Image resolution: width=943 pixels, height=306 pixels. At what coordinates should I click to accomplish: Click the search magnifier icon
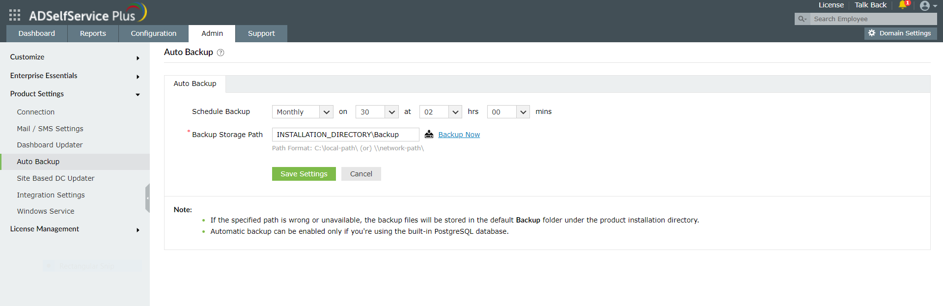802,19
